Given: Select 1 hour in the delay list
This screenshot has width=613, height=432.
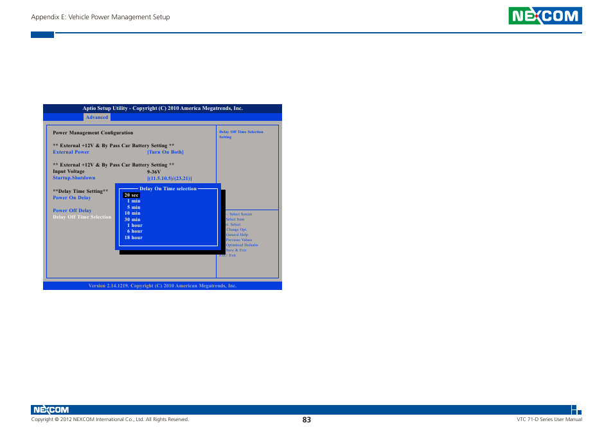Looking at the screenshot, I should click(x=135, y=225).
